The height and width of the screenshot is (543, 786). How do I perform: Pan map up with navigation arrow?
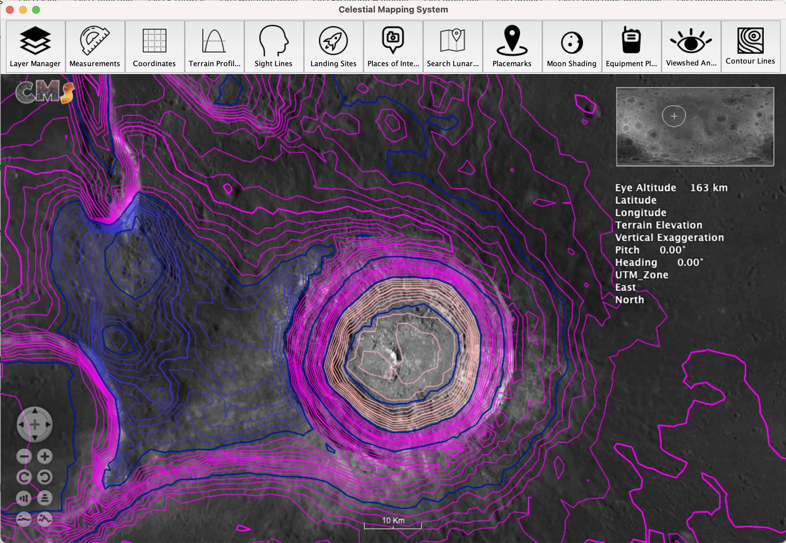[x=35, y=411]
